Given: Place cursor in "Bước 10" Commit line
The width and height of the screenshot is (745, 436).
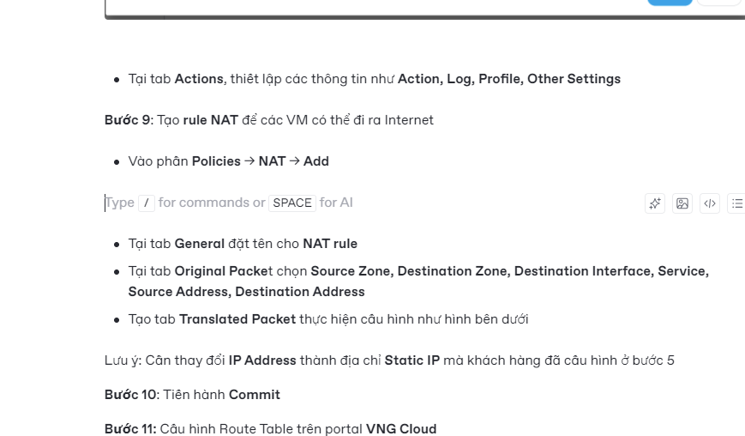Looking at the screenshot, I should coord(193,395).
